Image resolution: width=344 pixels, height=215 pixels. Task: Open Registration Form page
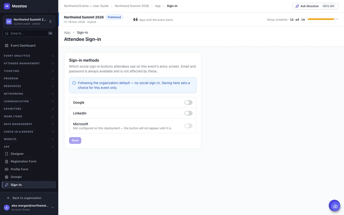[x=29, y=161]
